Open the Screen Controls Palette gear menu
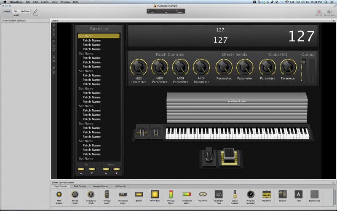Image resolution: width=337 pixels, height=211 pixels. click(x=334, y=183)
